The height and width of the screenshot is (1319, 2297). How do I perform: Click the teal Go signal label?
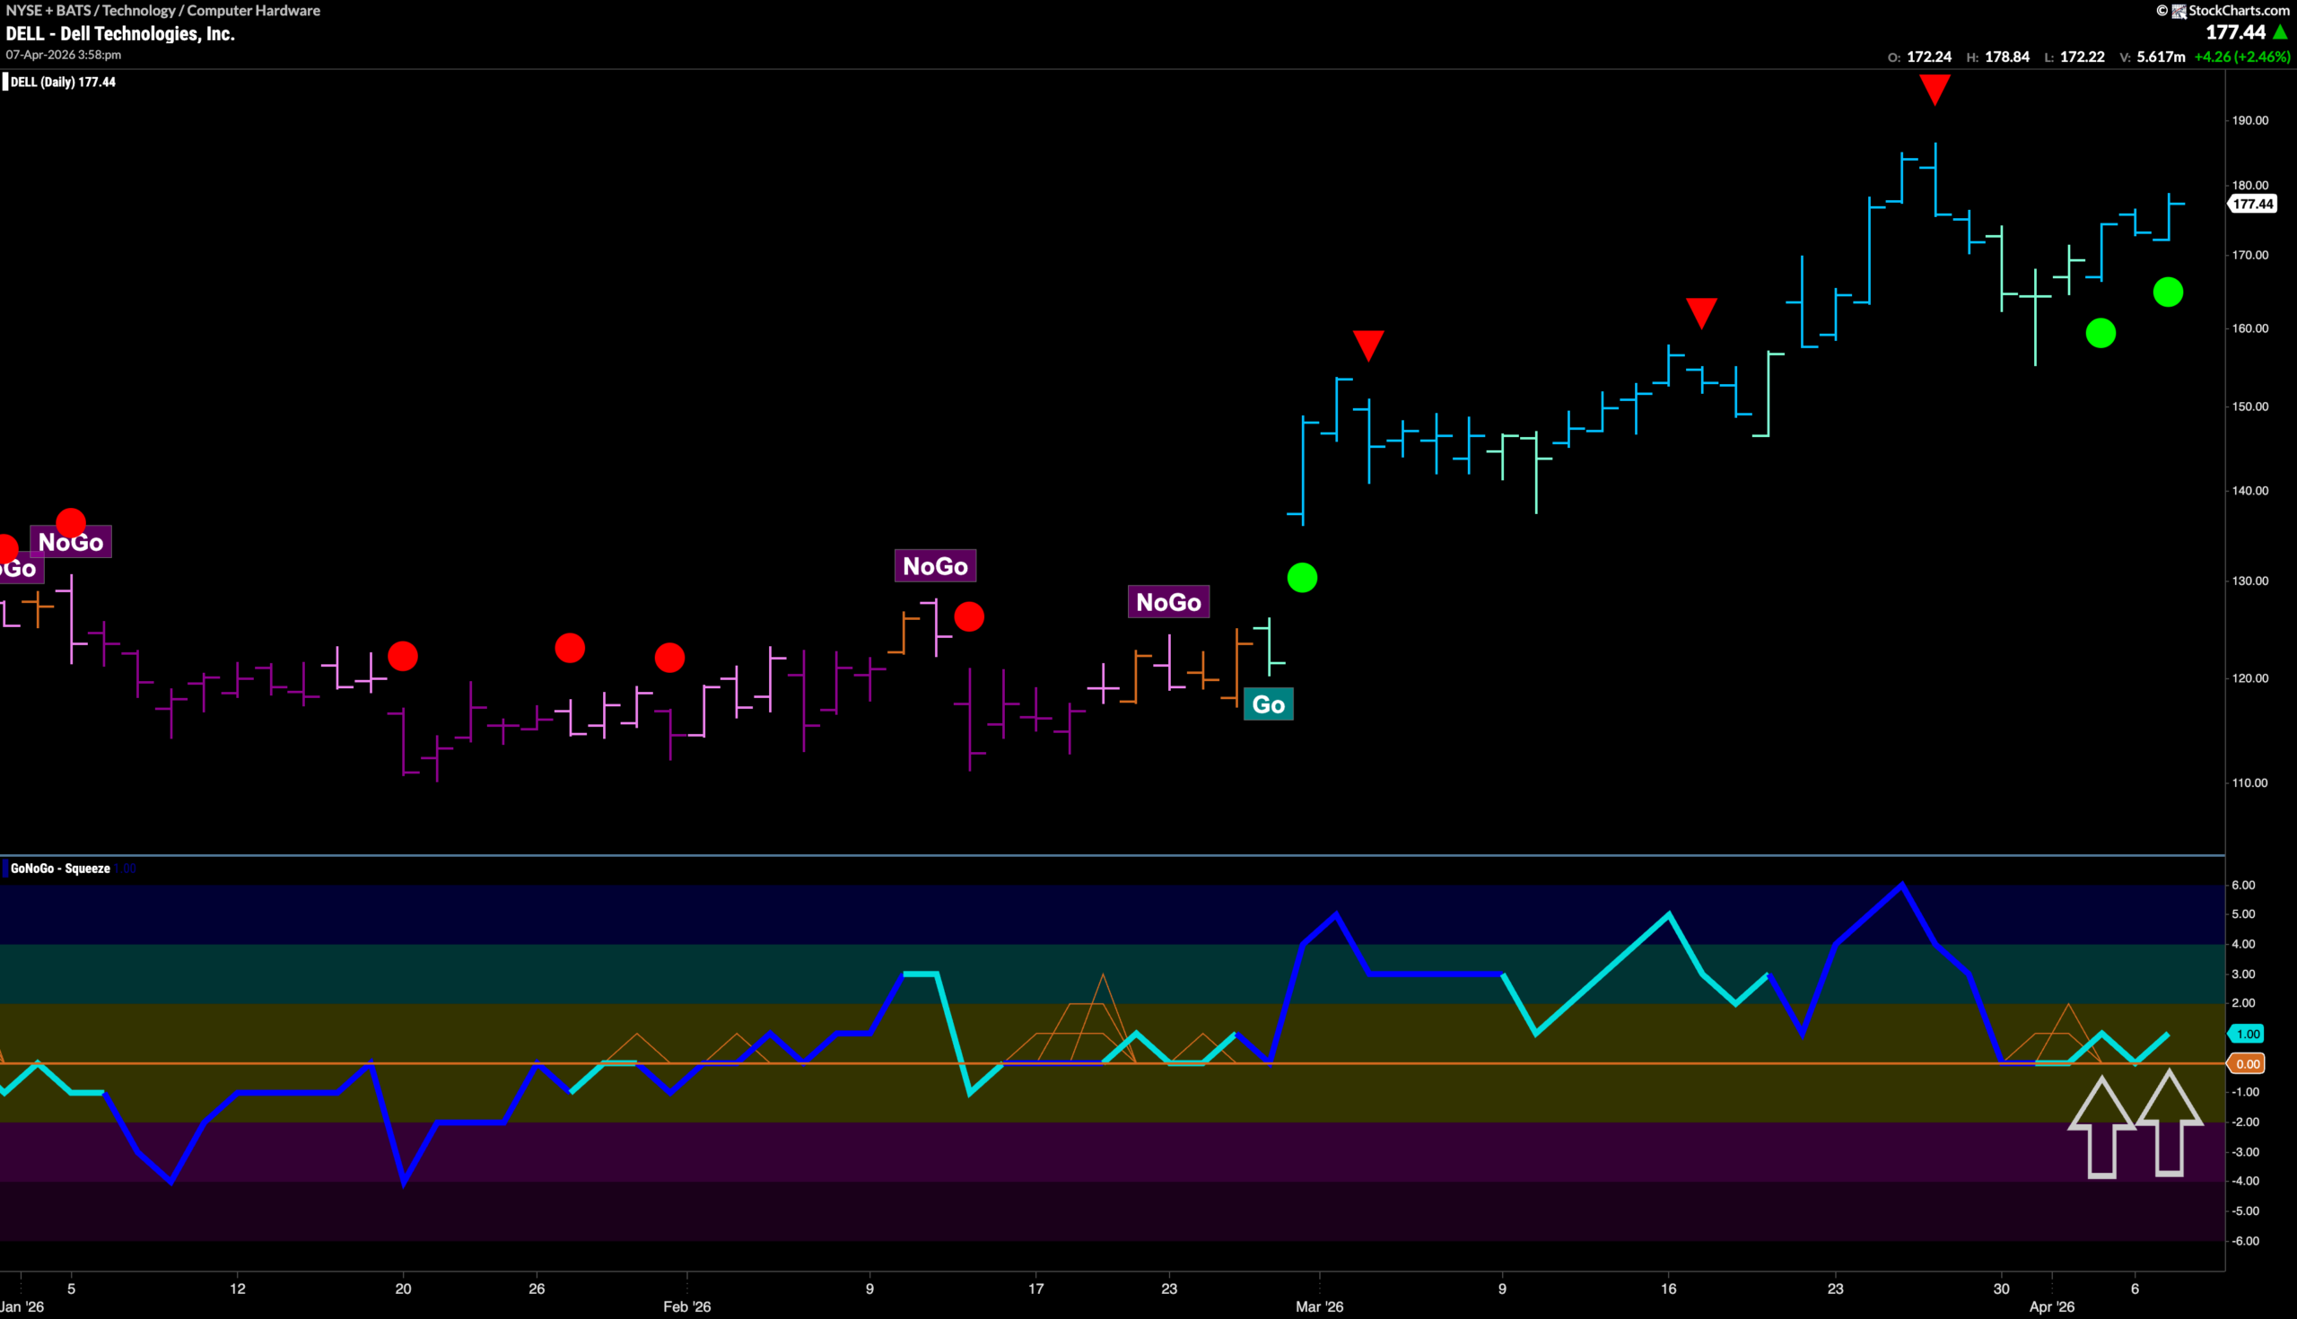pos(1268,703)
